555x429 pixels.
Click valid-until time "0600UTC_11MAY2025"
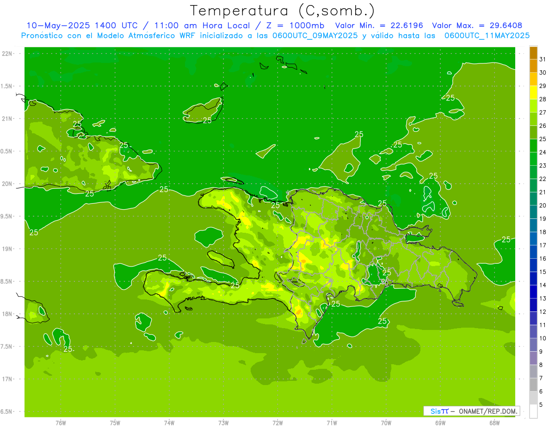tap(487, 36)
